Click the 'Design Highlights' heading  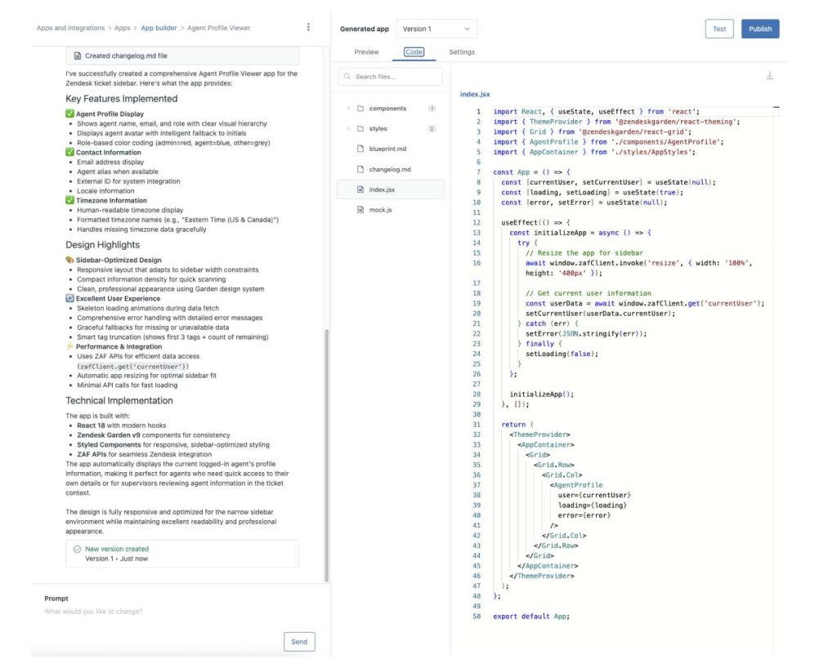[102, 245]
